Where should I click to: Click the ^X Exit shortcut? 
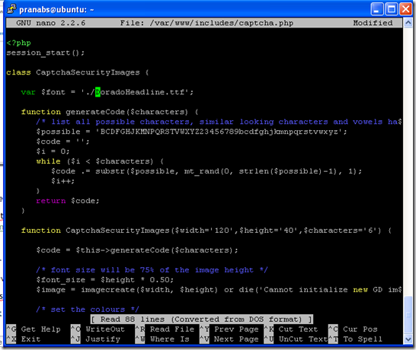(24, 339)
